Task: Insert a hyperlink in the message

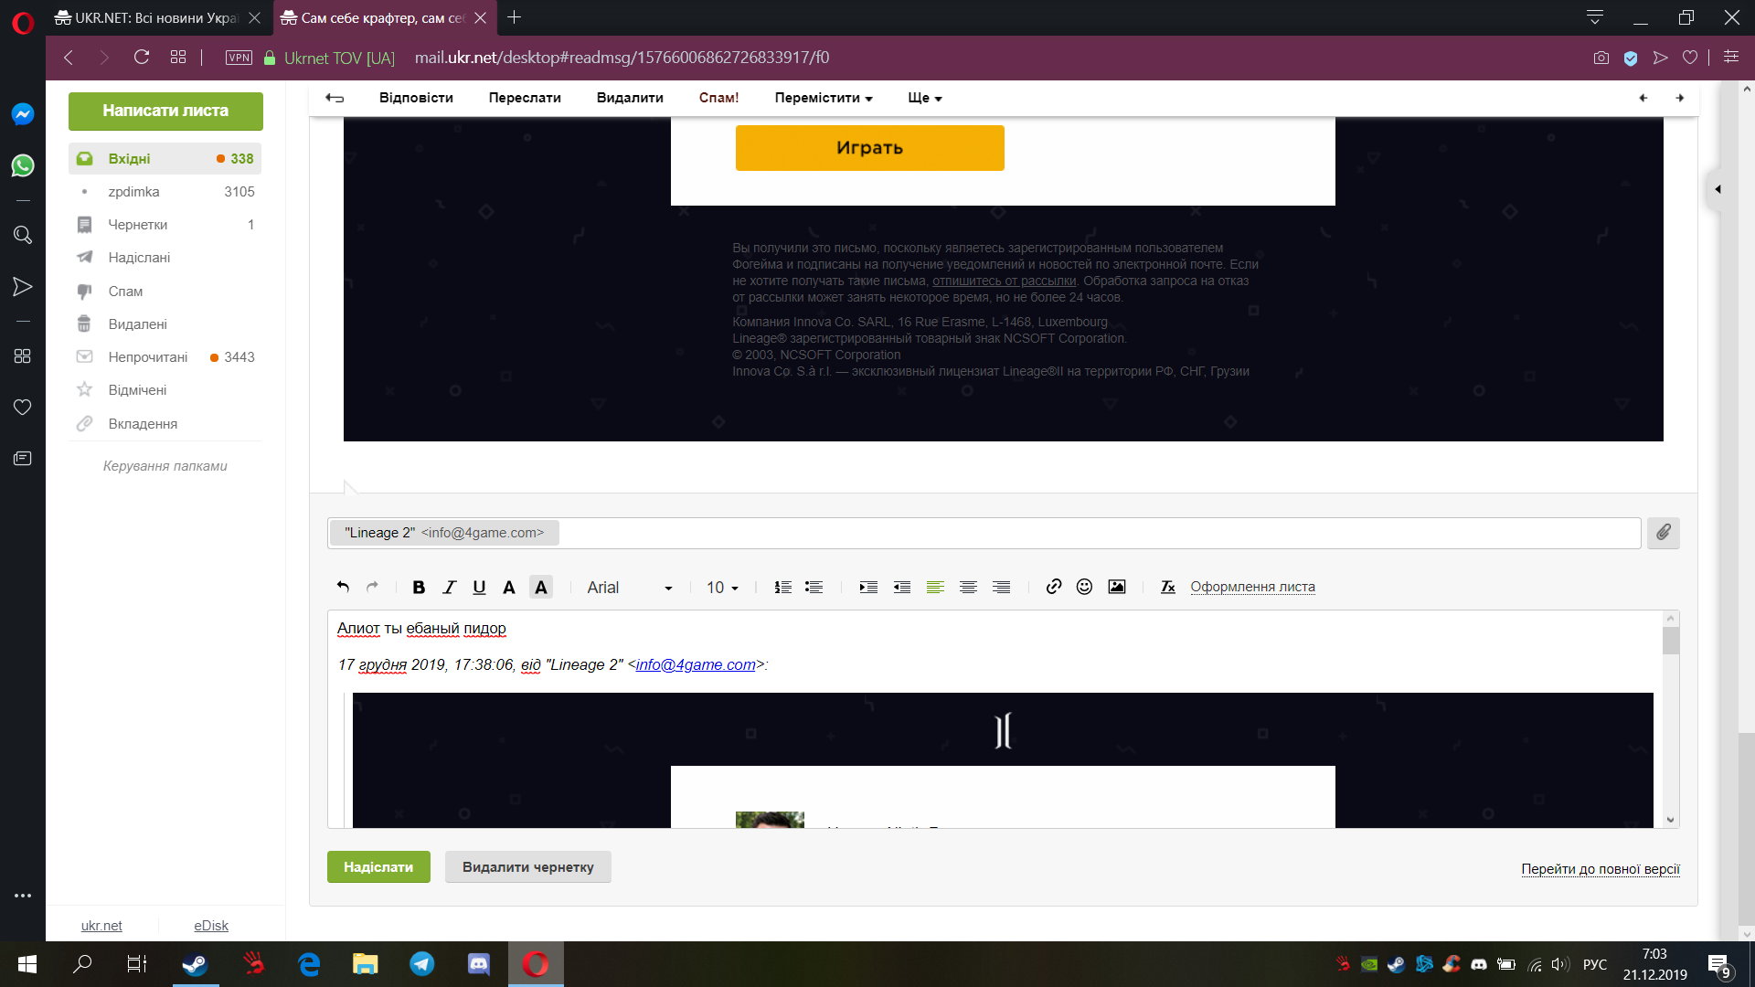Action: (1053, 587)
